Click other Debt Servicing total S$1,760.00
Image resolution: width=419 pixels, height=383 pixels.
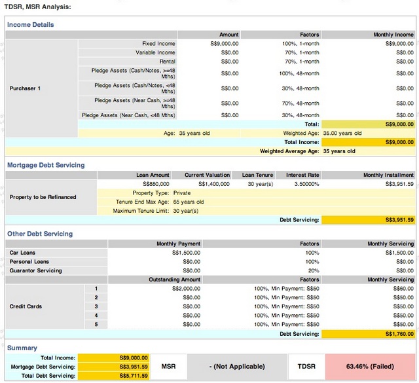(x=368, y=334)
